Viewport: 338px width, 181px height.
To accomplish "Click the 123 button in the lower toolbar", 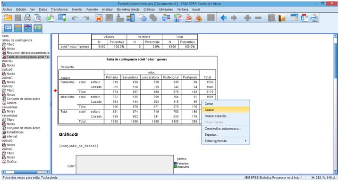I will (8, 28).
